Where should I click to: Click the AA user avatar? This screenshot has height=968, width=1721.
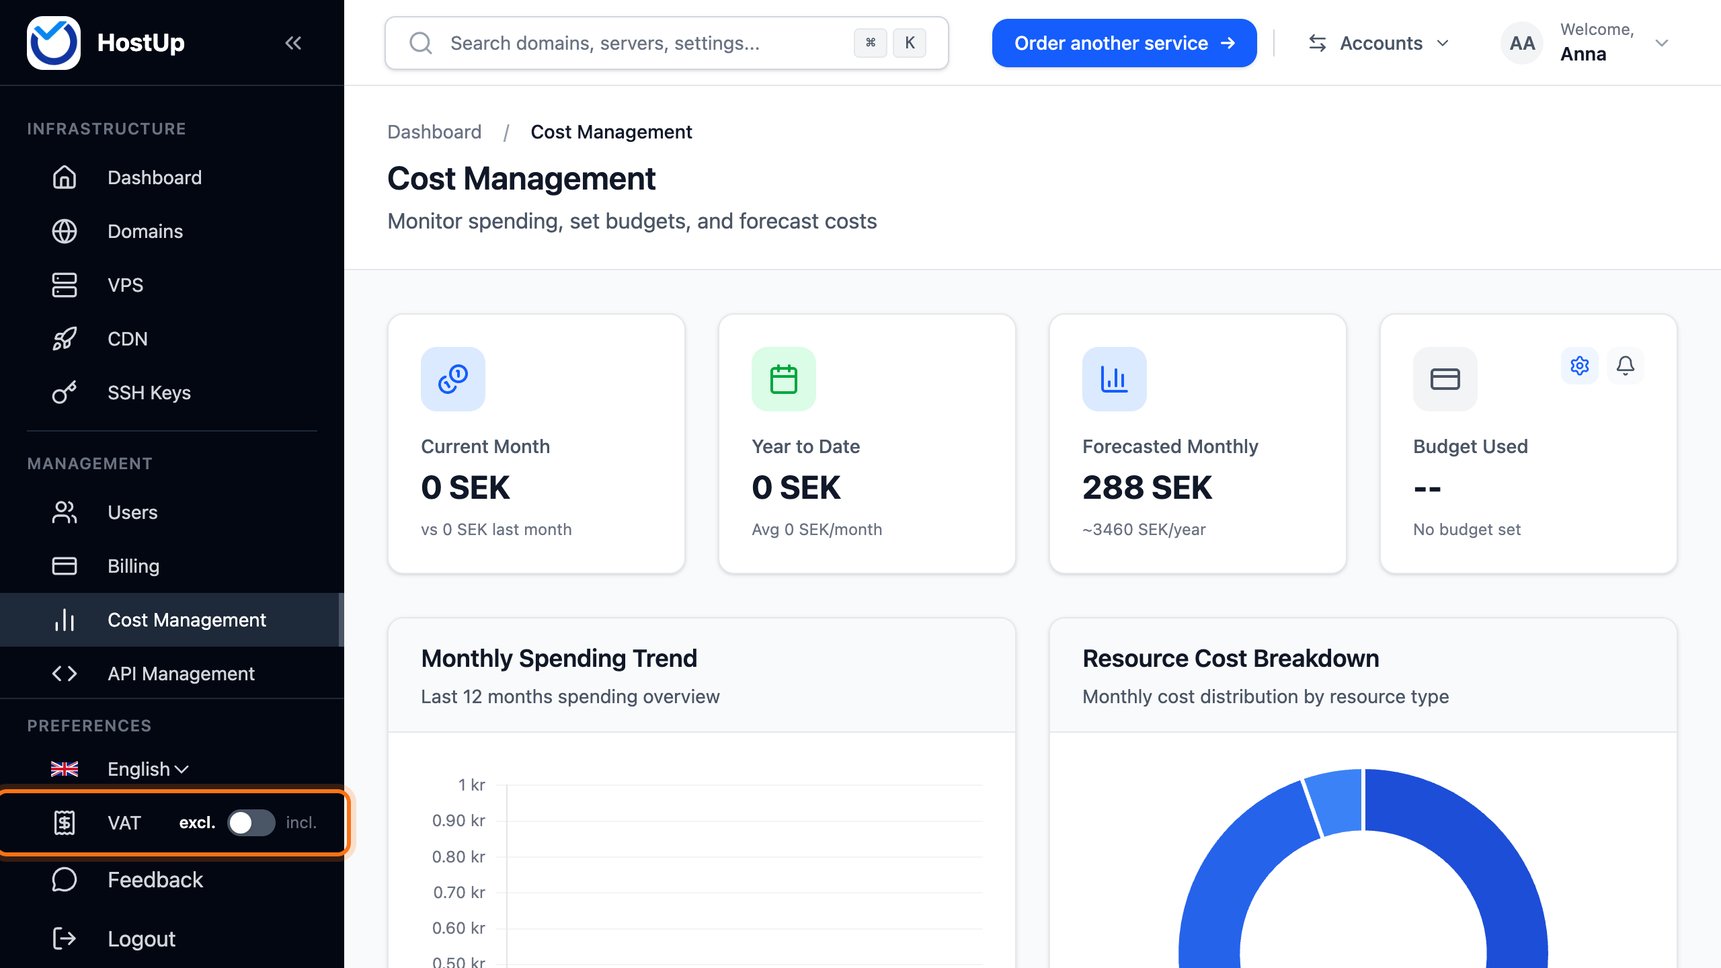[x=1522, y=43]
